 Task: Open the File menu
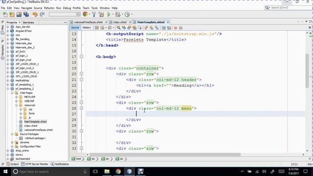tap(3, 8)
